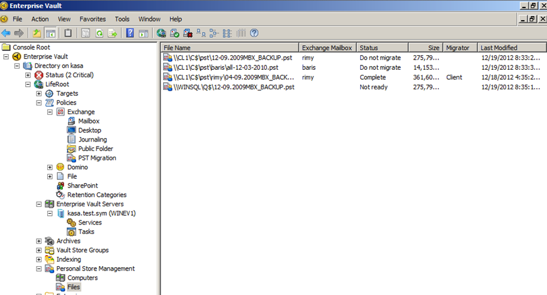
Task: Click the "Client" migrator cell
Action: point(454,77)
